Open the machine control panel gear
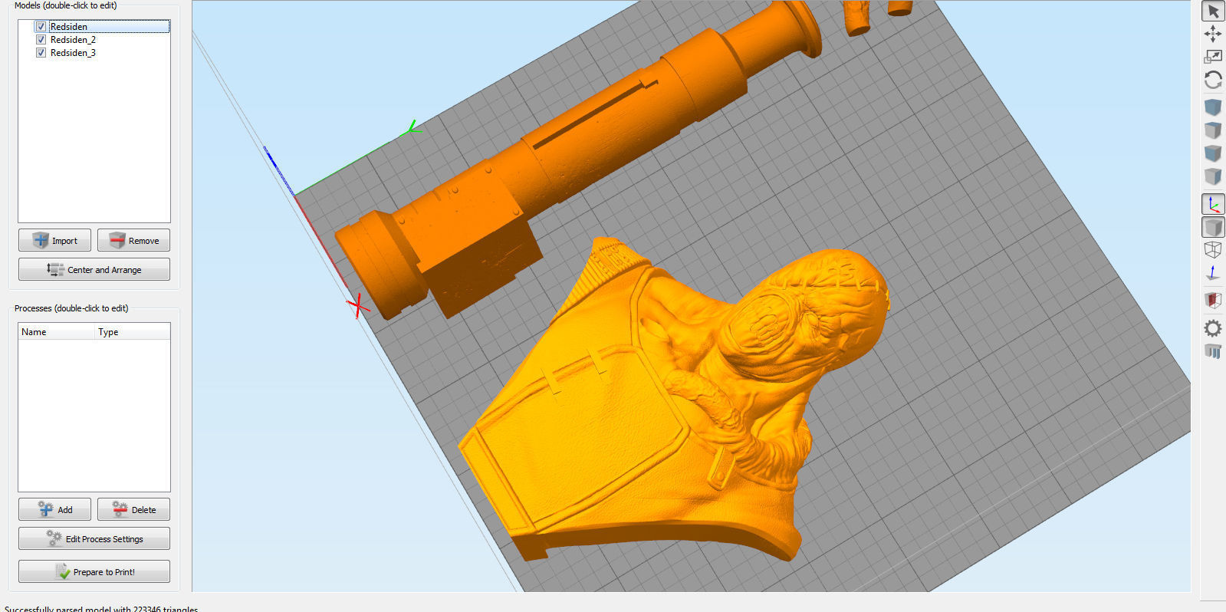1226x612 pixels. pyautogui.click(x=1213, y=328)
